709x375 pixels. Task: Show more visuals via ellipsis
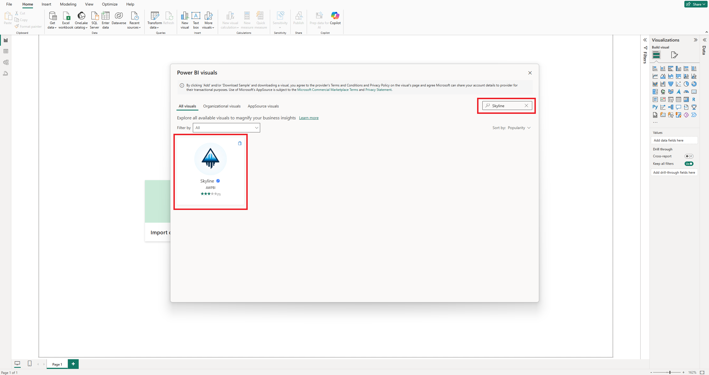click(x=655, y=122)
